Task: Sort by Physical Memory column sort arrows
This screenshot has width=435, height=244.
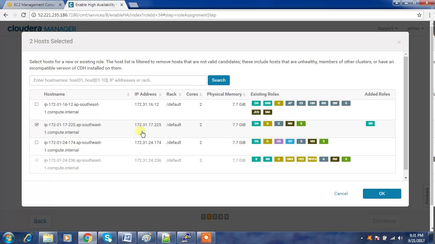Action: point(244,95)
